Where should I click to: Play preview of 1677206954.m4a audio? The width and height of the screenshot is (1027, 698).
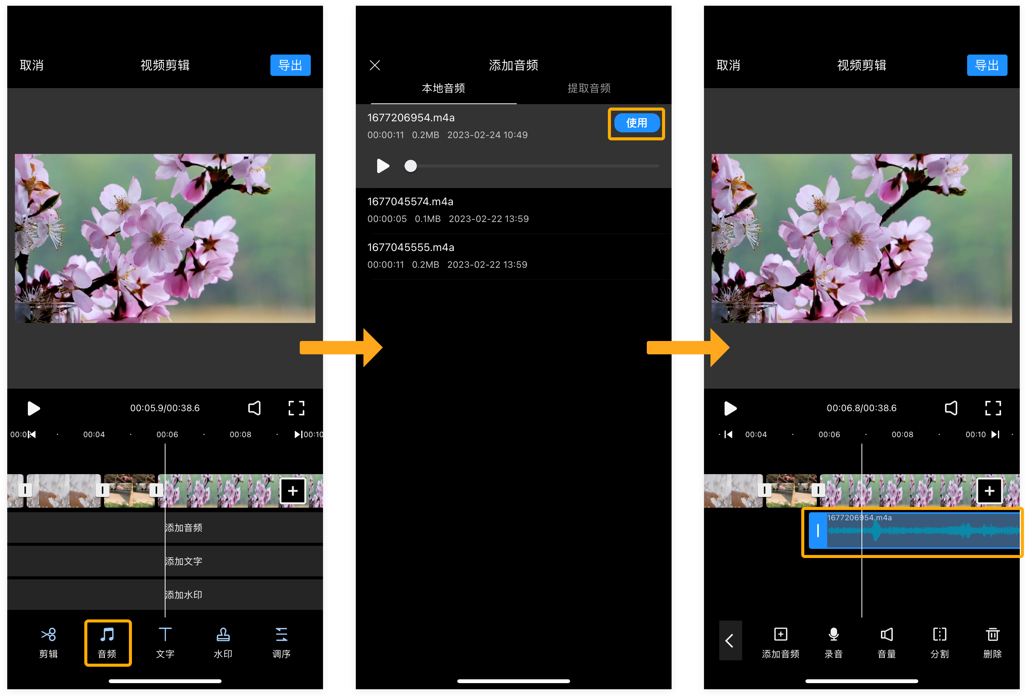click(x=383, y=166)
